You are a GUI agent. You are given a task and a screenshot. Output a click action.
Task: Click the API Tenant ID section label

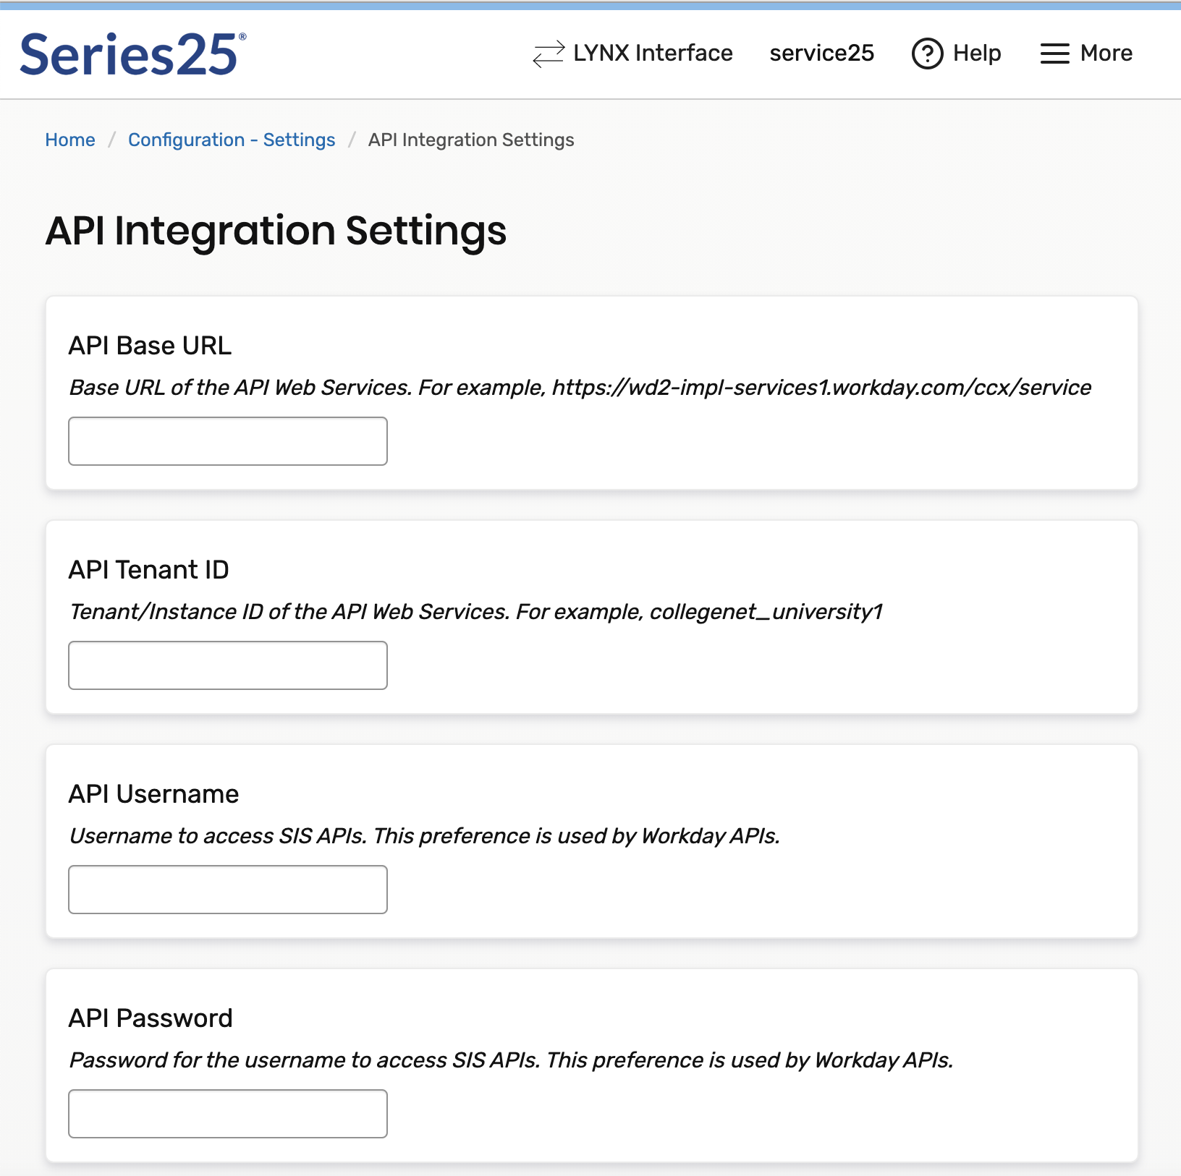click(148, 570)
